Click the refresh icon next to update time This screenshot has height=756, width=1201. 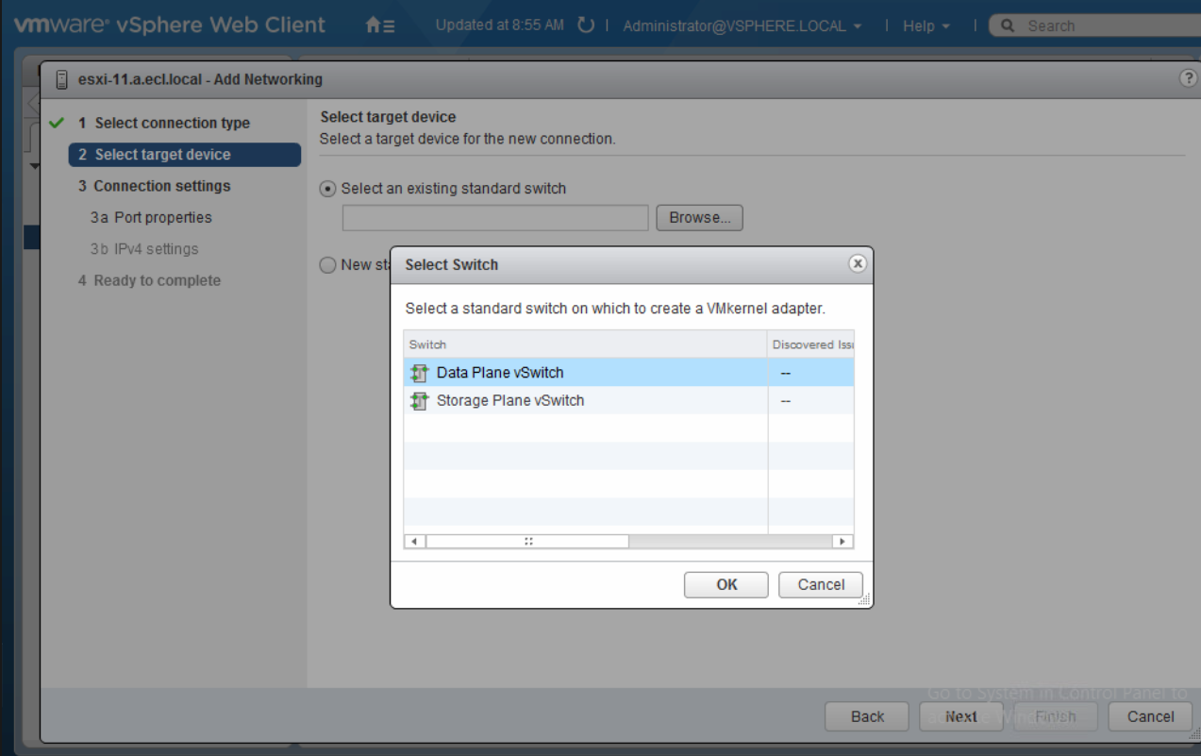click(586, 25)
